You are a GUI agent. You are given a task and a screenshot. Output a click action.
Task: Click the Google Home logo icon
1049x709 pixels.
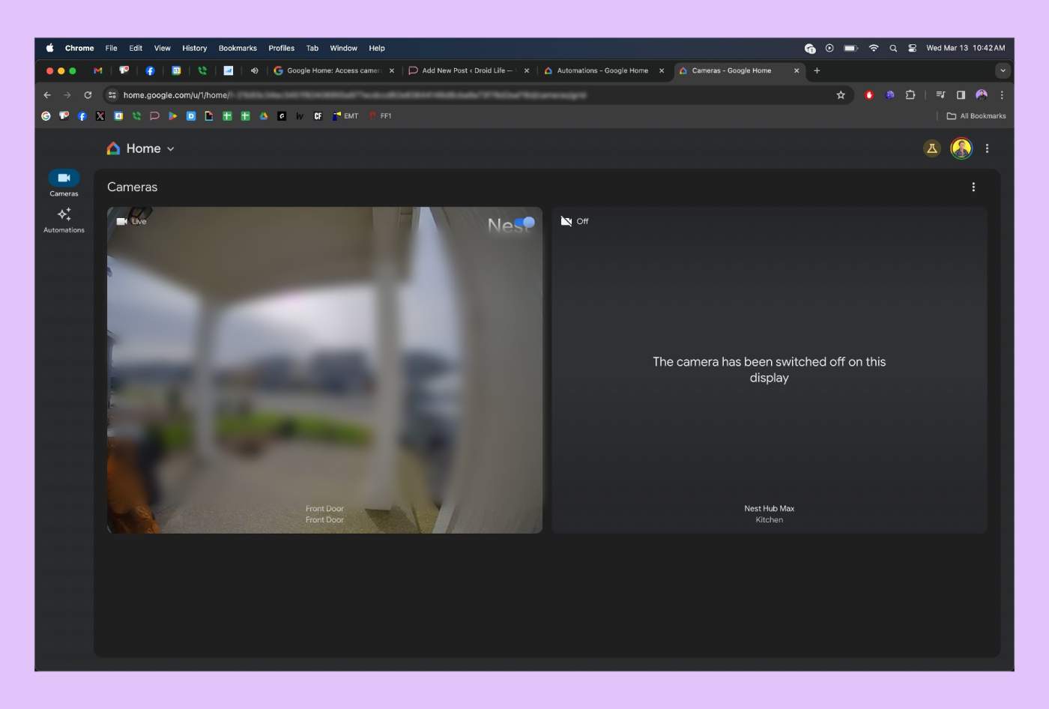[x=112, y=148]
